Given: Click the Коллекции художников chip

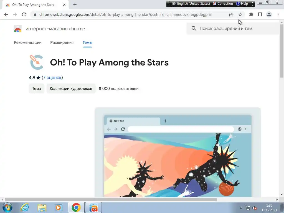Looking at the screenshot, I should click(71, 88).
